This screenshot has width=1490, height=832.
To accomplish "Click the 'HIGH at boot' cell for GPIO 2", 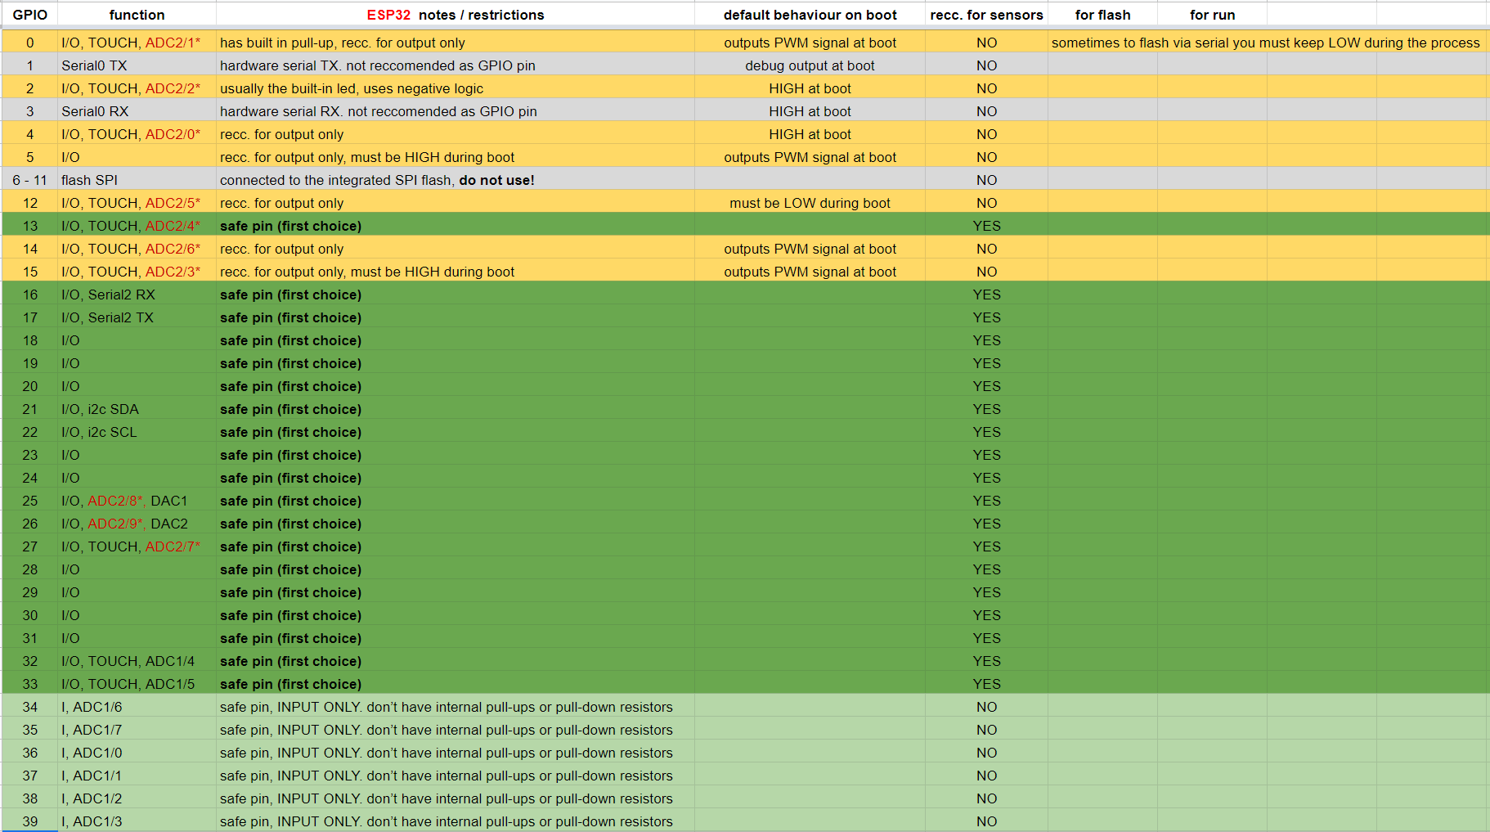I will (810, 88).
